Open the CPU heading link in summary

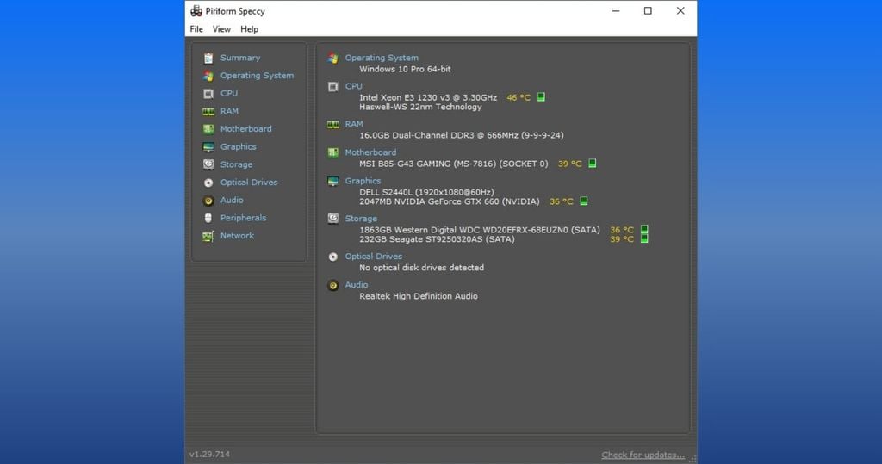pyautogui.click(x=354, y=87)
